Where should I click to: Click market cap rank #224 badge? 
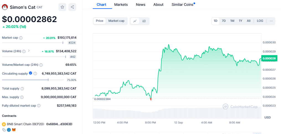tap(72, 43)
